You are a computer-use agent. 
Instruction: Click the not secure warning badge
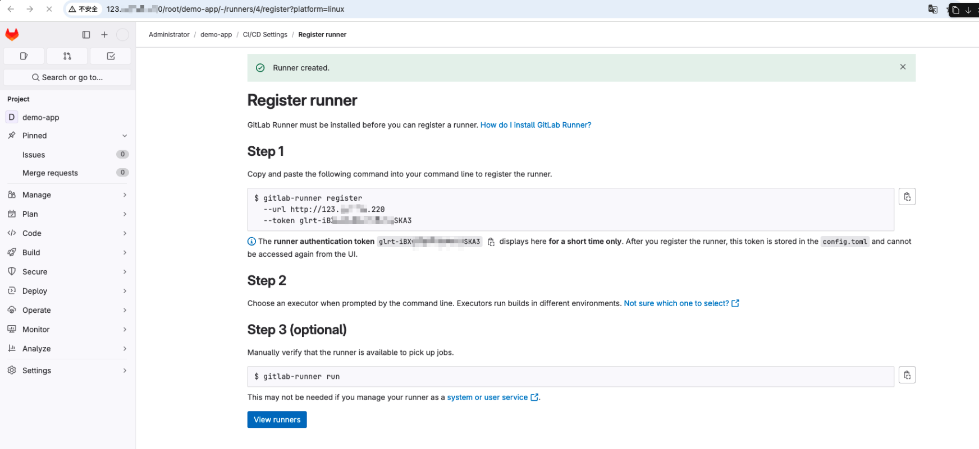coord(83,9)
